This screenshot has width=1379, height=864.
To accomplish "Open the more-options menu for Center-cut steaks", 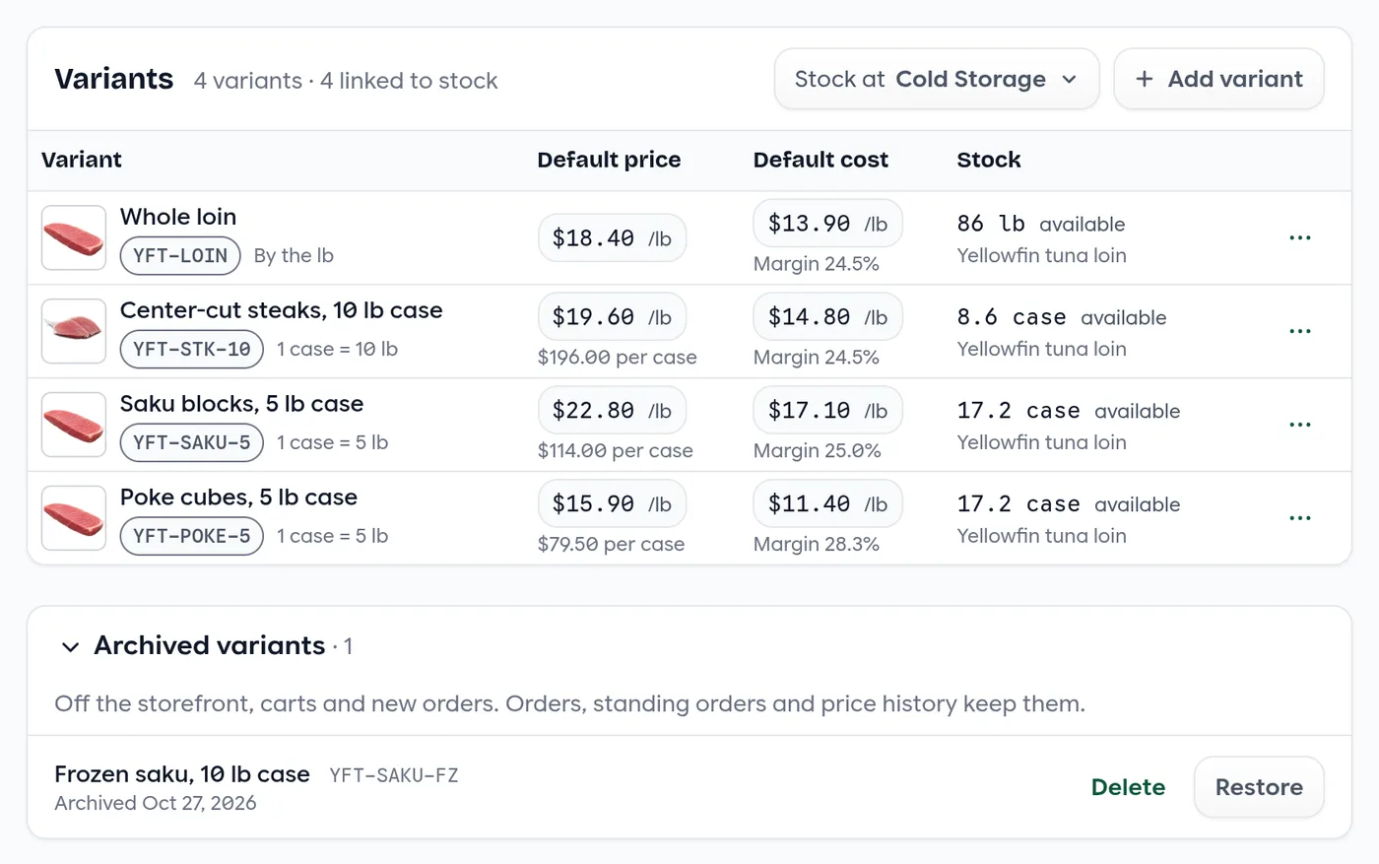I will [1300, 332].
